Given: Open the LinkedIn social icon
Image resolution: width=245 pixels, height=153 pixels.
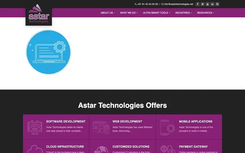Looking at the screenshot, I should point(212,4).
